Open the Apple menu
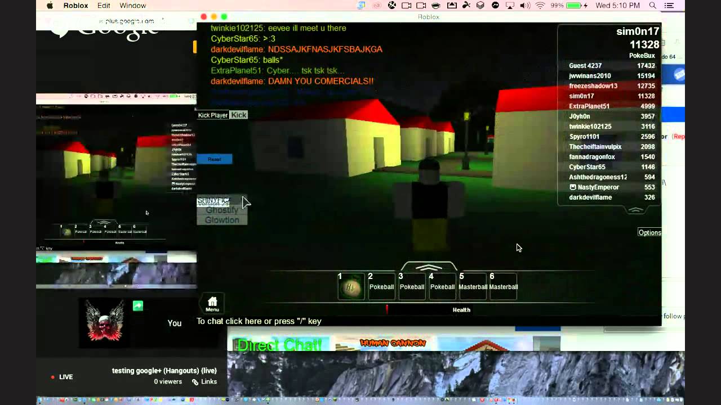The height and width of the screenshot is (405, 721). [x=50, y=6]
